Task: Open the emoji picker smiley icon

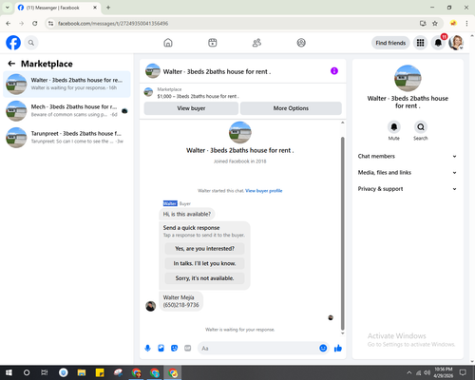Action: coord(323,349)
